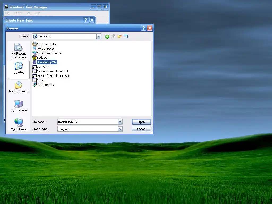Open Help menu in Task Manager

(37, 13)
